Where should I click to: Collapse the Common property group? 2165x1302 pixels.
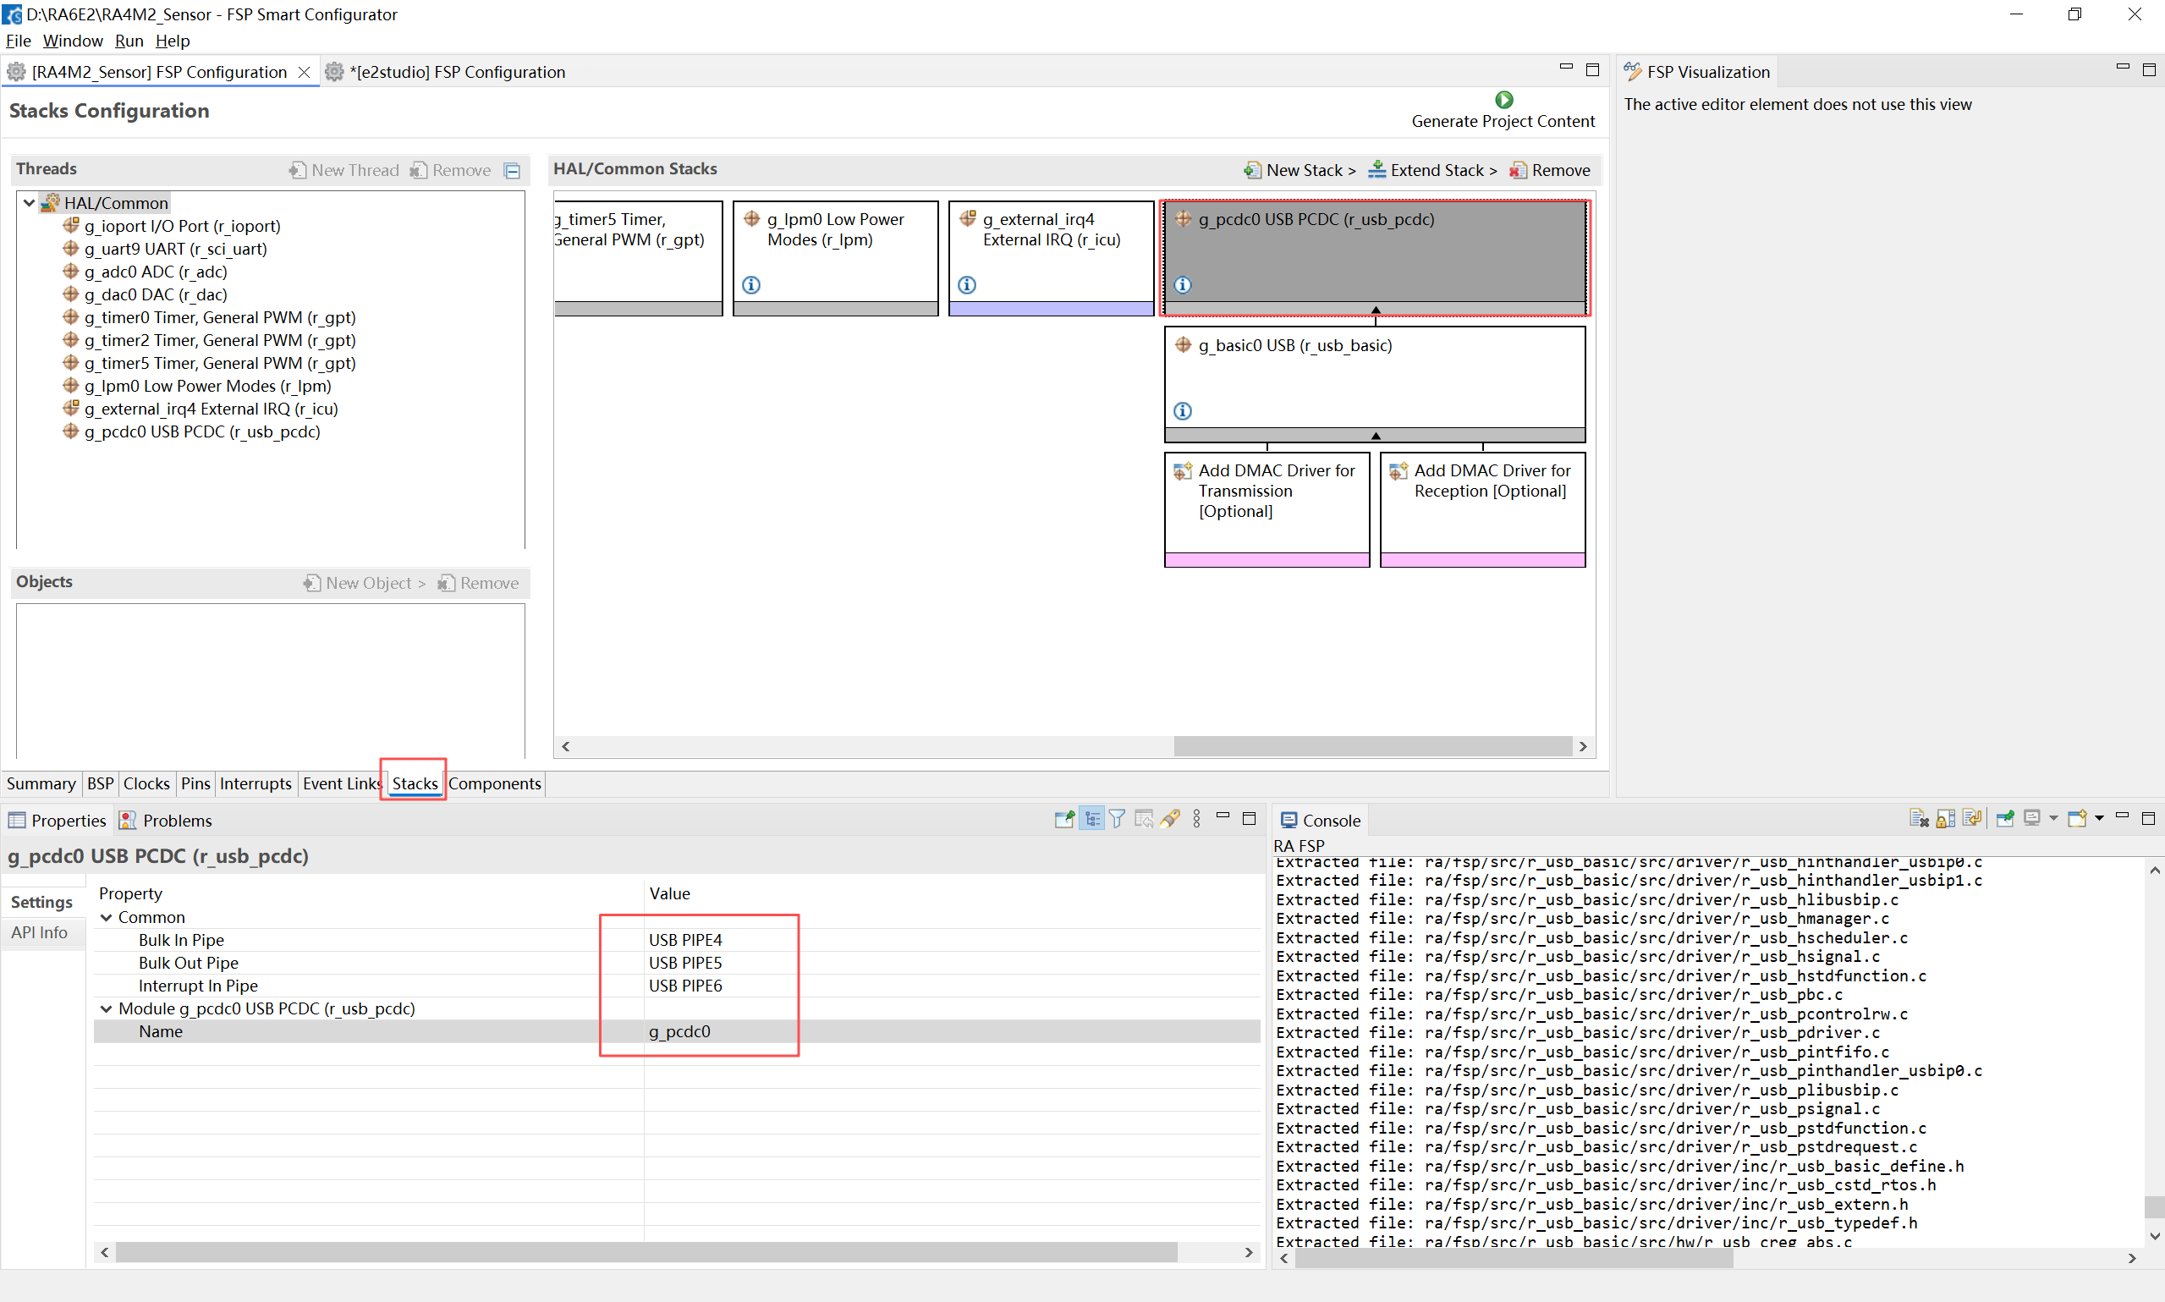click(x=106, y=917)
